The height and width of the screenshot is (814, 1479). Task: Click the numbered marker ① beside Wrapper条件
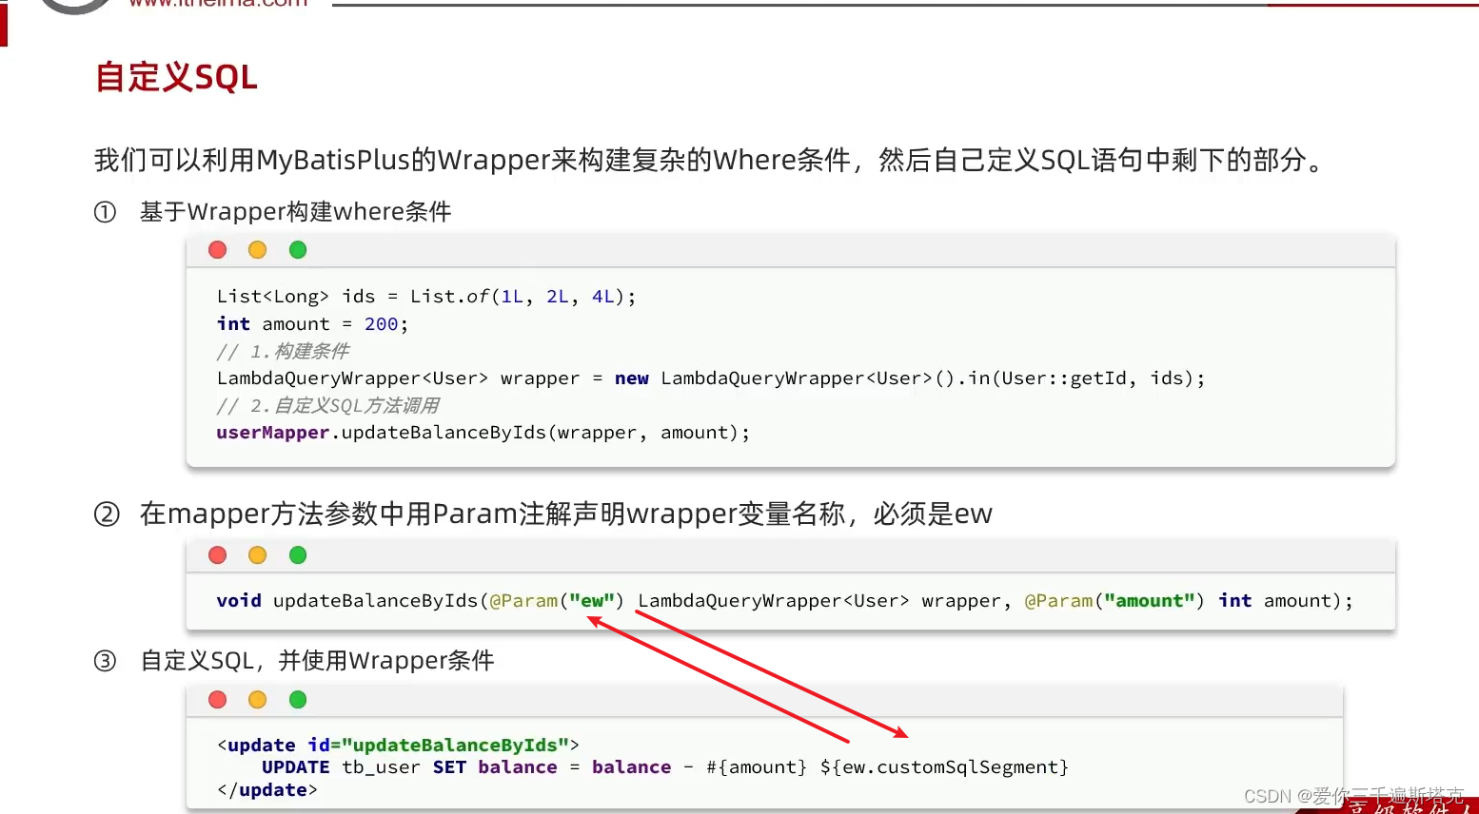pyautogui.click(x=105, y=212)
